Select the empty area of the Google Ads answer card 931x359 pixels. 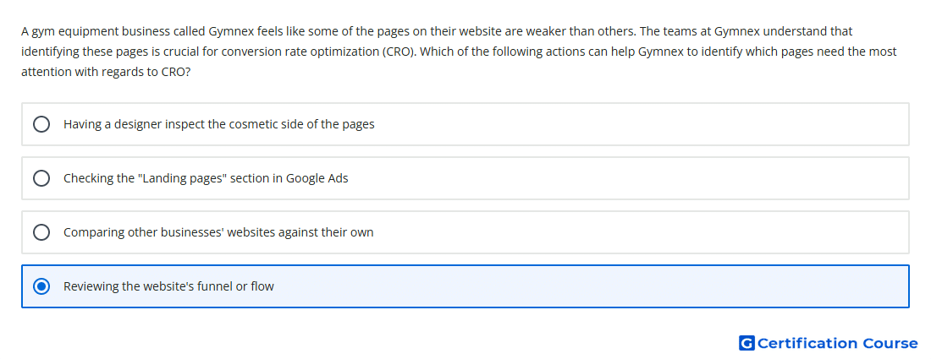tap(630, 178)
